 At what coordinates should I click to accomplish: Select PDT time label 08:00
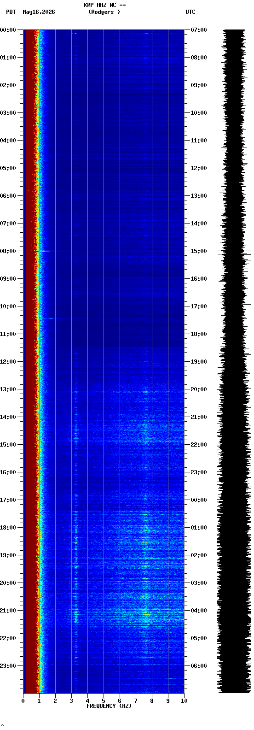point(8,251)
